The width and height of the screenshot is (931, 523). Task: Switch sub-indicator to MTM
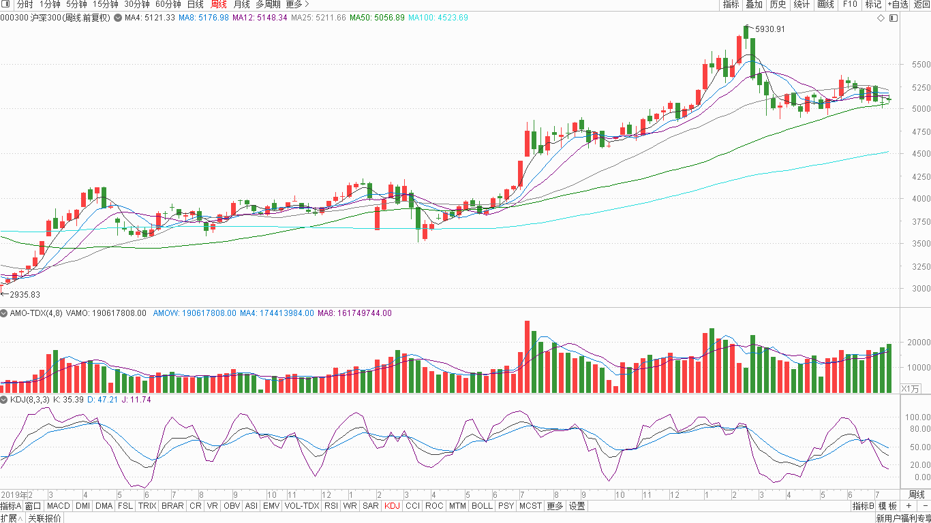click(x=458, y=506)
